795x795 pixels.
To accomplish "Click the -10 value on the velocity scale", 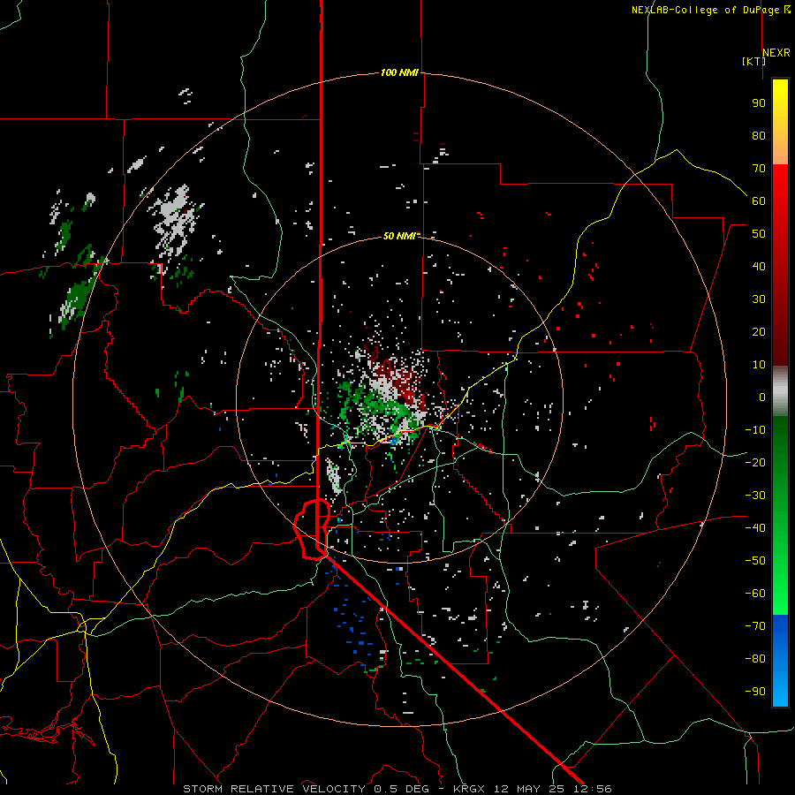I will [755, 430].
